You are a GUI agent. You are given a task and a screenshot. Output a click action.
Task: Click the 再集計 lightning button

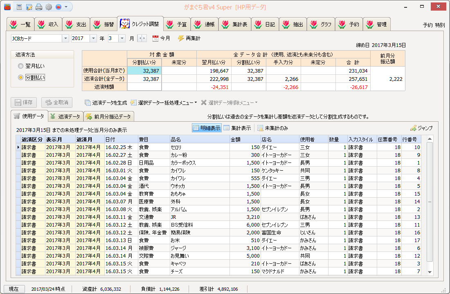point(189,38)
